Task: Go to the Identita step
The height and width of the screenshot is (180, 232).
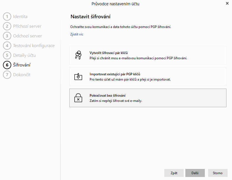Action: [x=20, y=17]
